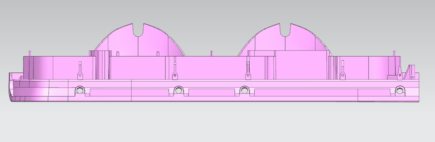435x142 pixels.
Task: Pick the third keyhole clip from left
Action: click(x=248, y=75)
